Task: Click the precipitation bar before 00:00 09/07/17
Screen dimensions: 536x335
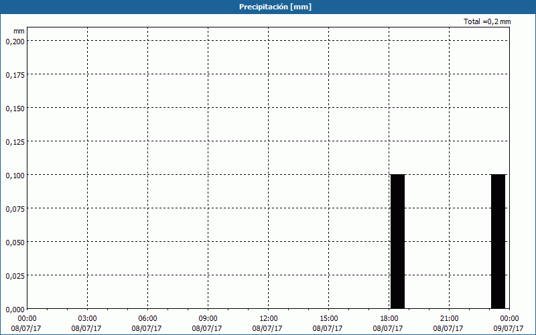Action: coord(498,241)
